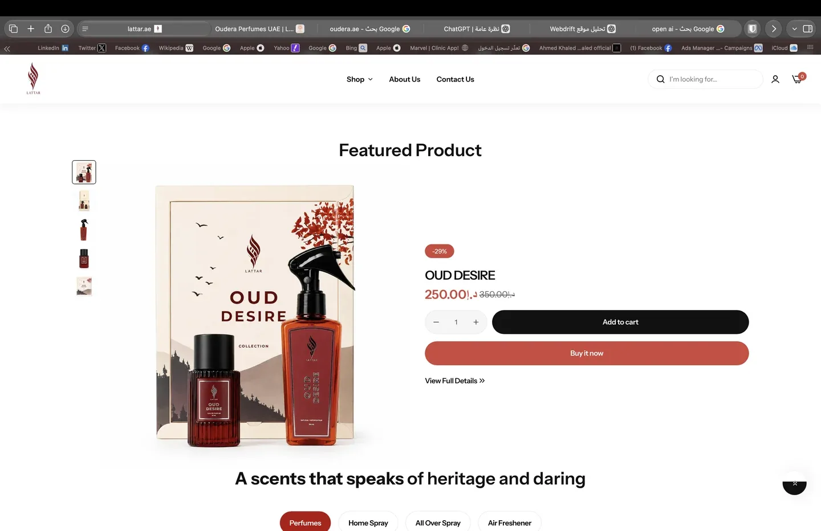Screen dimensions: 821x531
Task: Go to the next tabs with the right chevron
Action: pyautogui.click(x=774, y=28)
